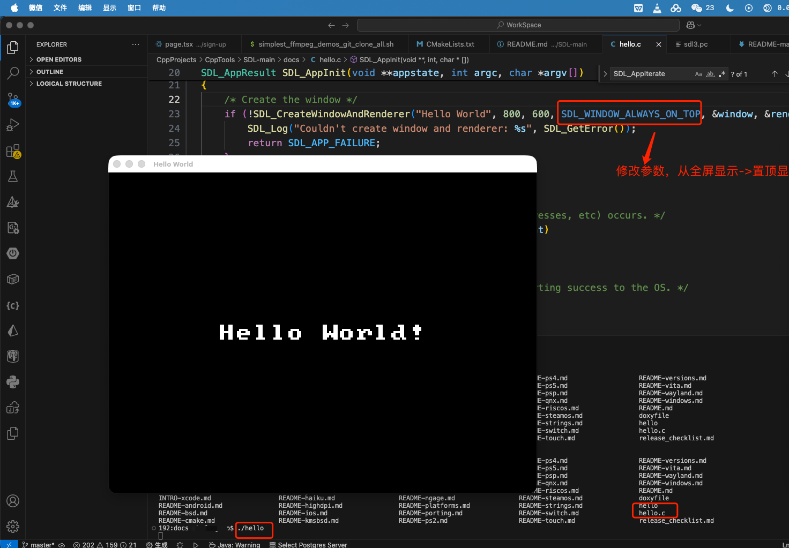Click Java: Warning in status bar
The width and height of the screenshot is (789, 548).
point(234,545)
